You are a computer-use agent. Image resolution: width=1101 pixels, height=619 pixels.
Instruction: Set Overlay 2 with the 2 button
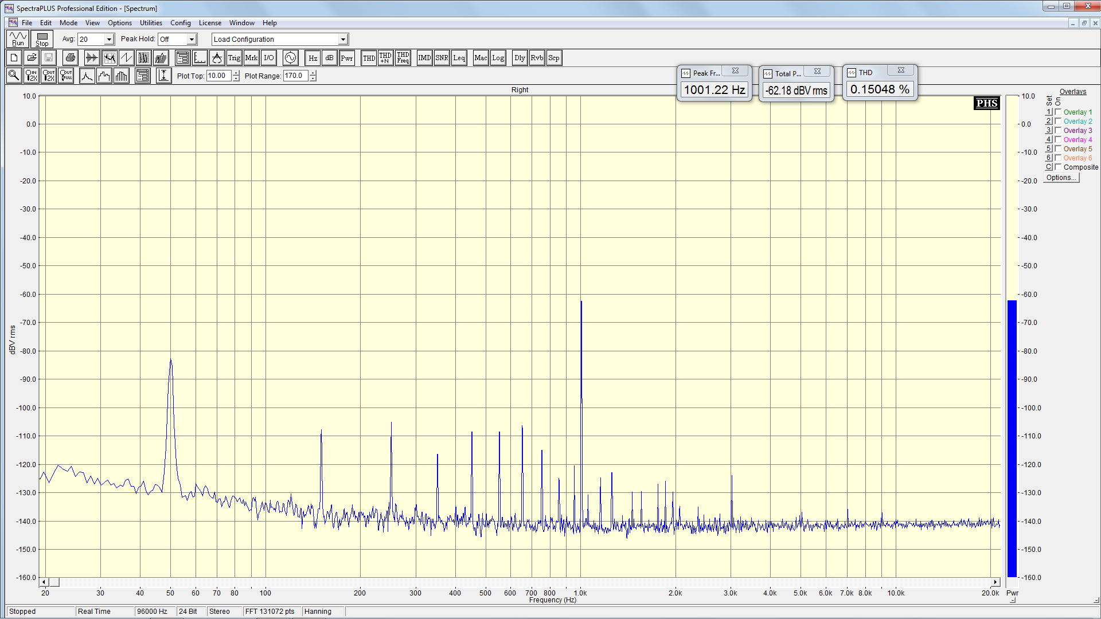1048,121
